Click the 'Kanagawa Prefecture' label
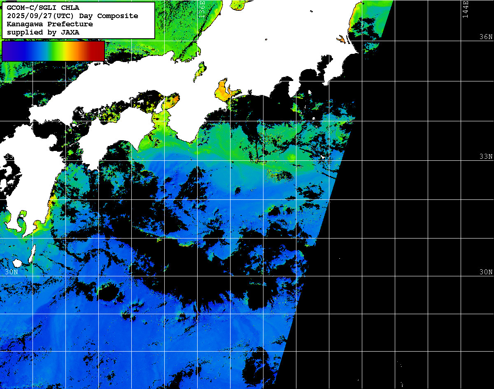The width and height of the screenshot is (494, 389). point(50,24)
